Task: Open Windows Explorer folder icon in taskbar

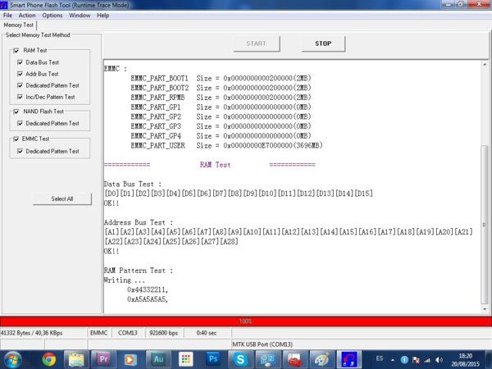Action: [76, 359]
